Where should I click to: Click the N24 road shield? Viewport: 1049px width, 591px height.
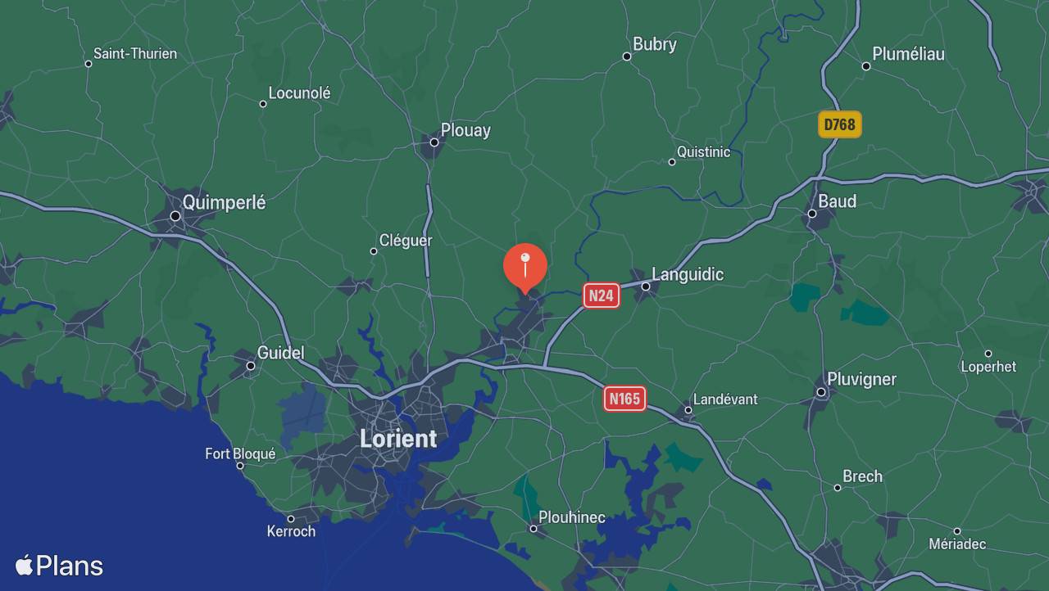click(601, 295)
